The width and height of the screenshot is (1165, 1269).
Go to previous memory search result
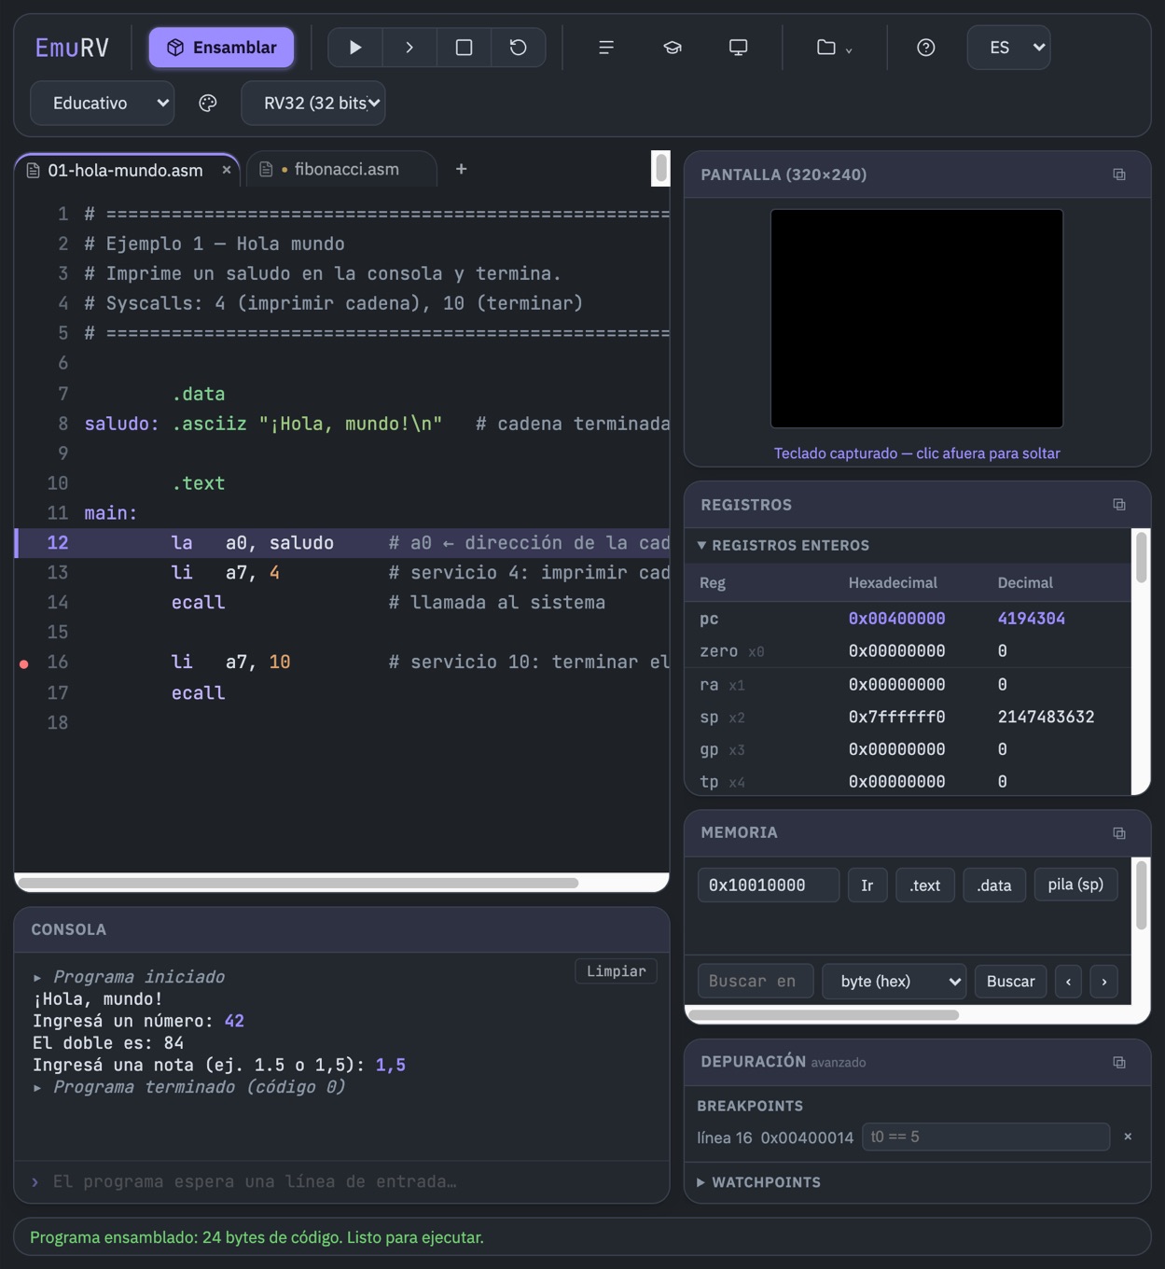coord(1069,982)
